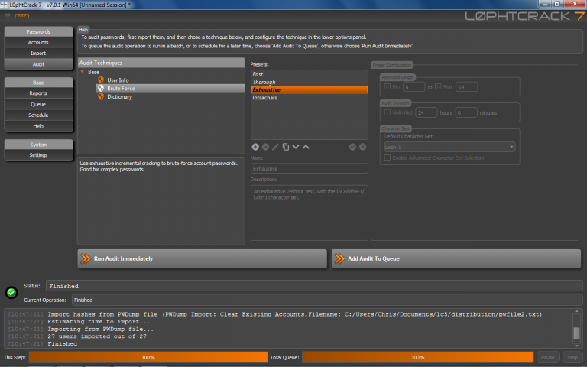Move preset up with the up arrow
The image size is (587, 367).
pyautogui.click(x=306, y=146)
